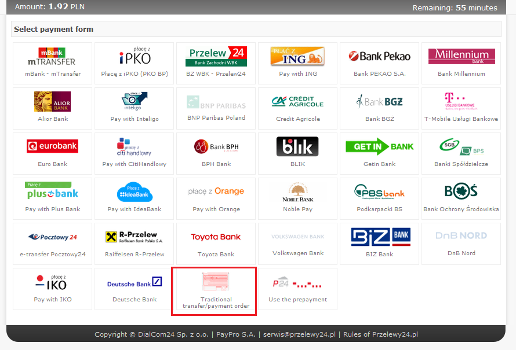Pick the Bank BGZ logo

379,101
